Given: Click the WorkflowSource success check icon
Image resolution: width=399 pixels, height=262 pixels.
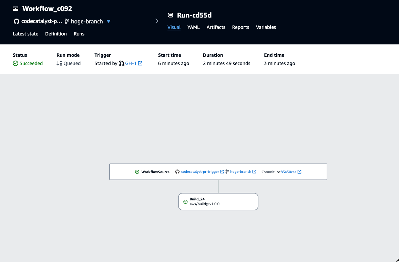Looking at the screenshot, I should pyautogui.click(x=137, y=172).
